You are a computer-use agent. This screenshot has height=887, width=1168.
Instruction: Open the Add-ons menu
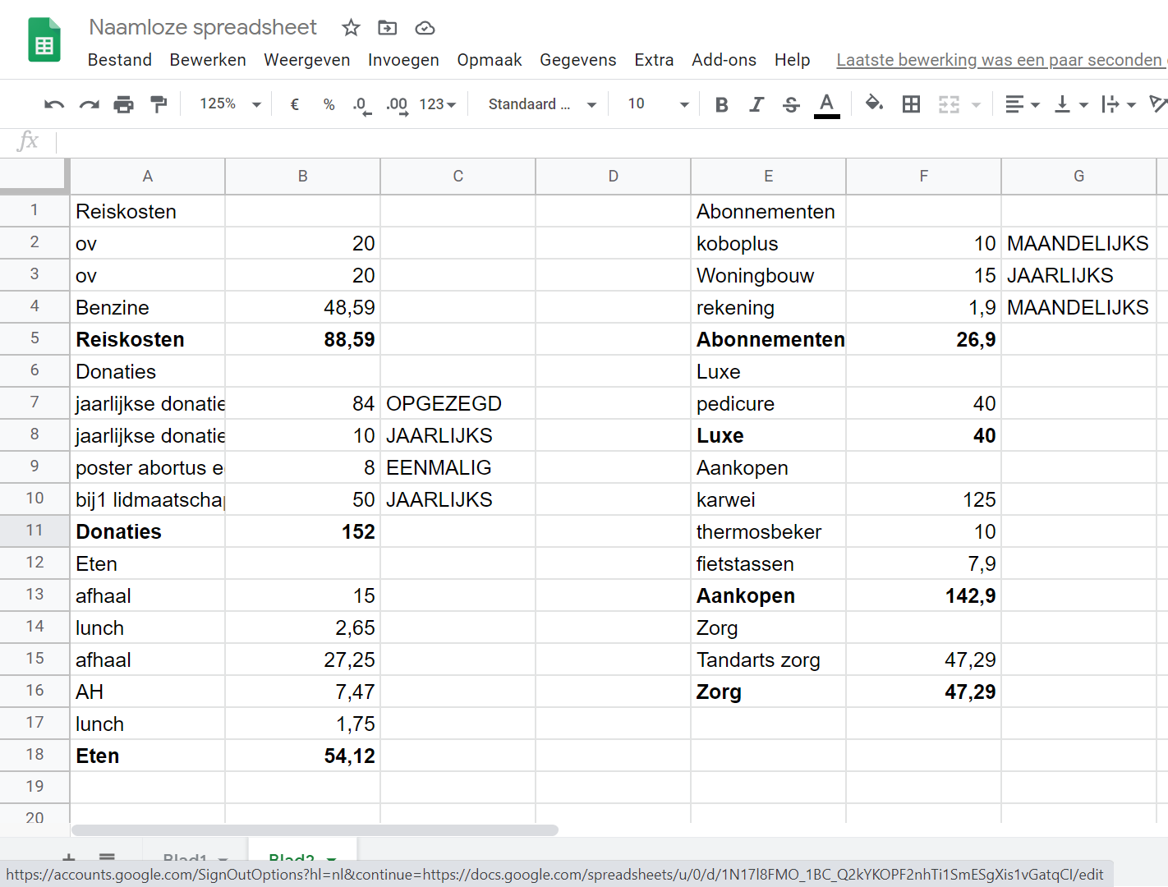[724, 60]
